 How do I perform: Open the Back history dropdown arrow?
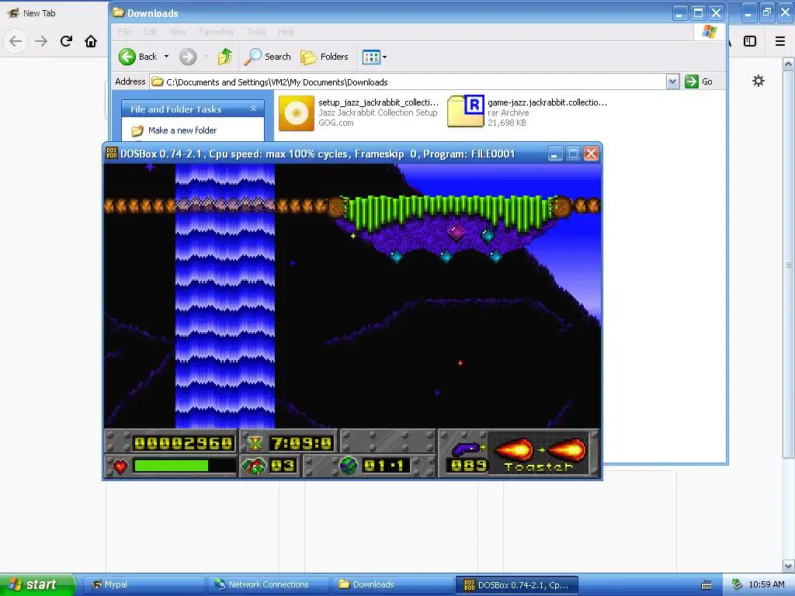pos(166,57)
